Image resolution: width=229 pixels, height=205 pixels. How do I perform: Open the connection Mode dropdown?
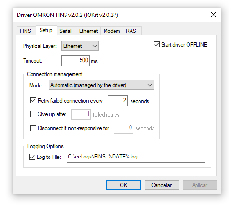[101, 85]
